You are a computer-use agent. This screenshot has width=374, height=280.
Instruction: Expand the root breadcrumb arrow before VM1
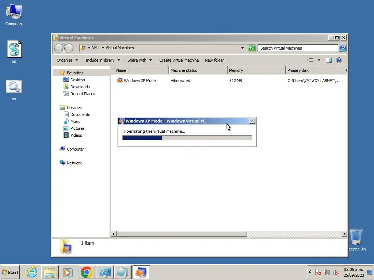89,48
